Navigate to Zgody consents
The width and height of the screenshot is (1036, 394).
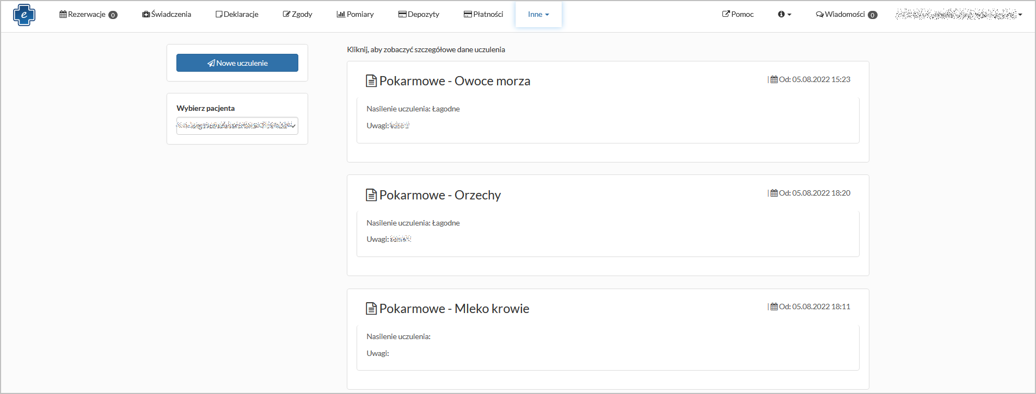tap(297, 15)
